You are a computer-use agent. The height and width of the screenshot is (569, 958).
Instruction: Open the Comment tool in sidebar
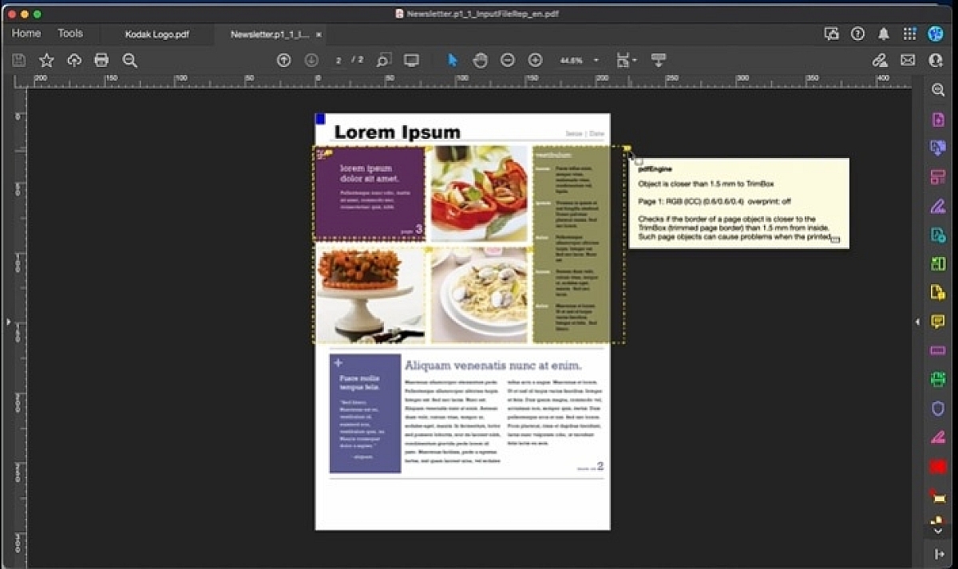coord(938,322)
